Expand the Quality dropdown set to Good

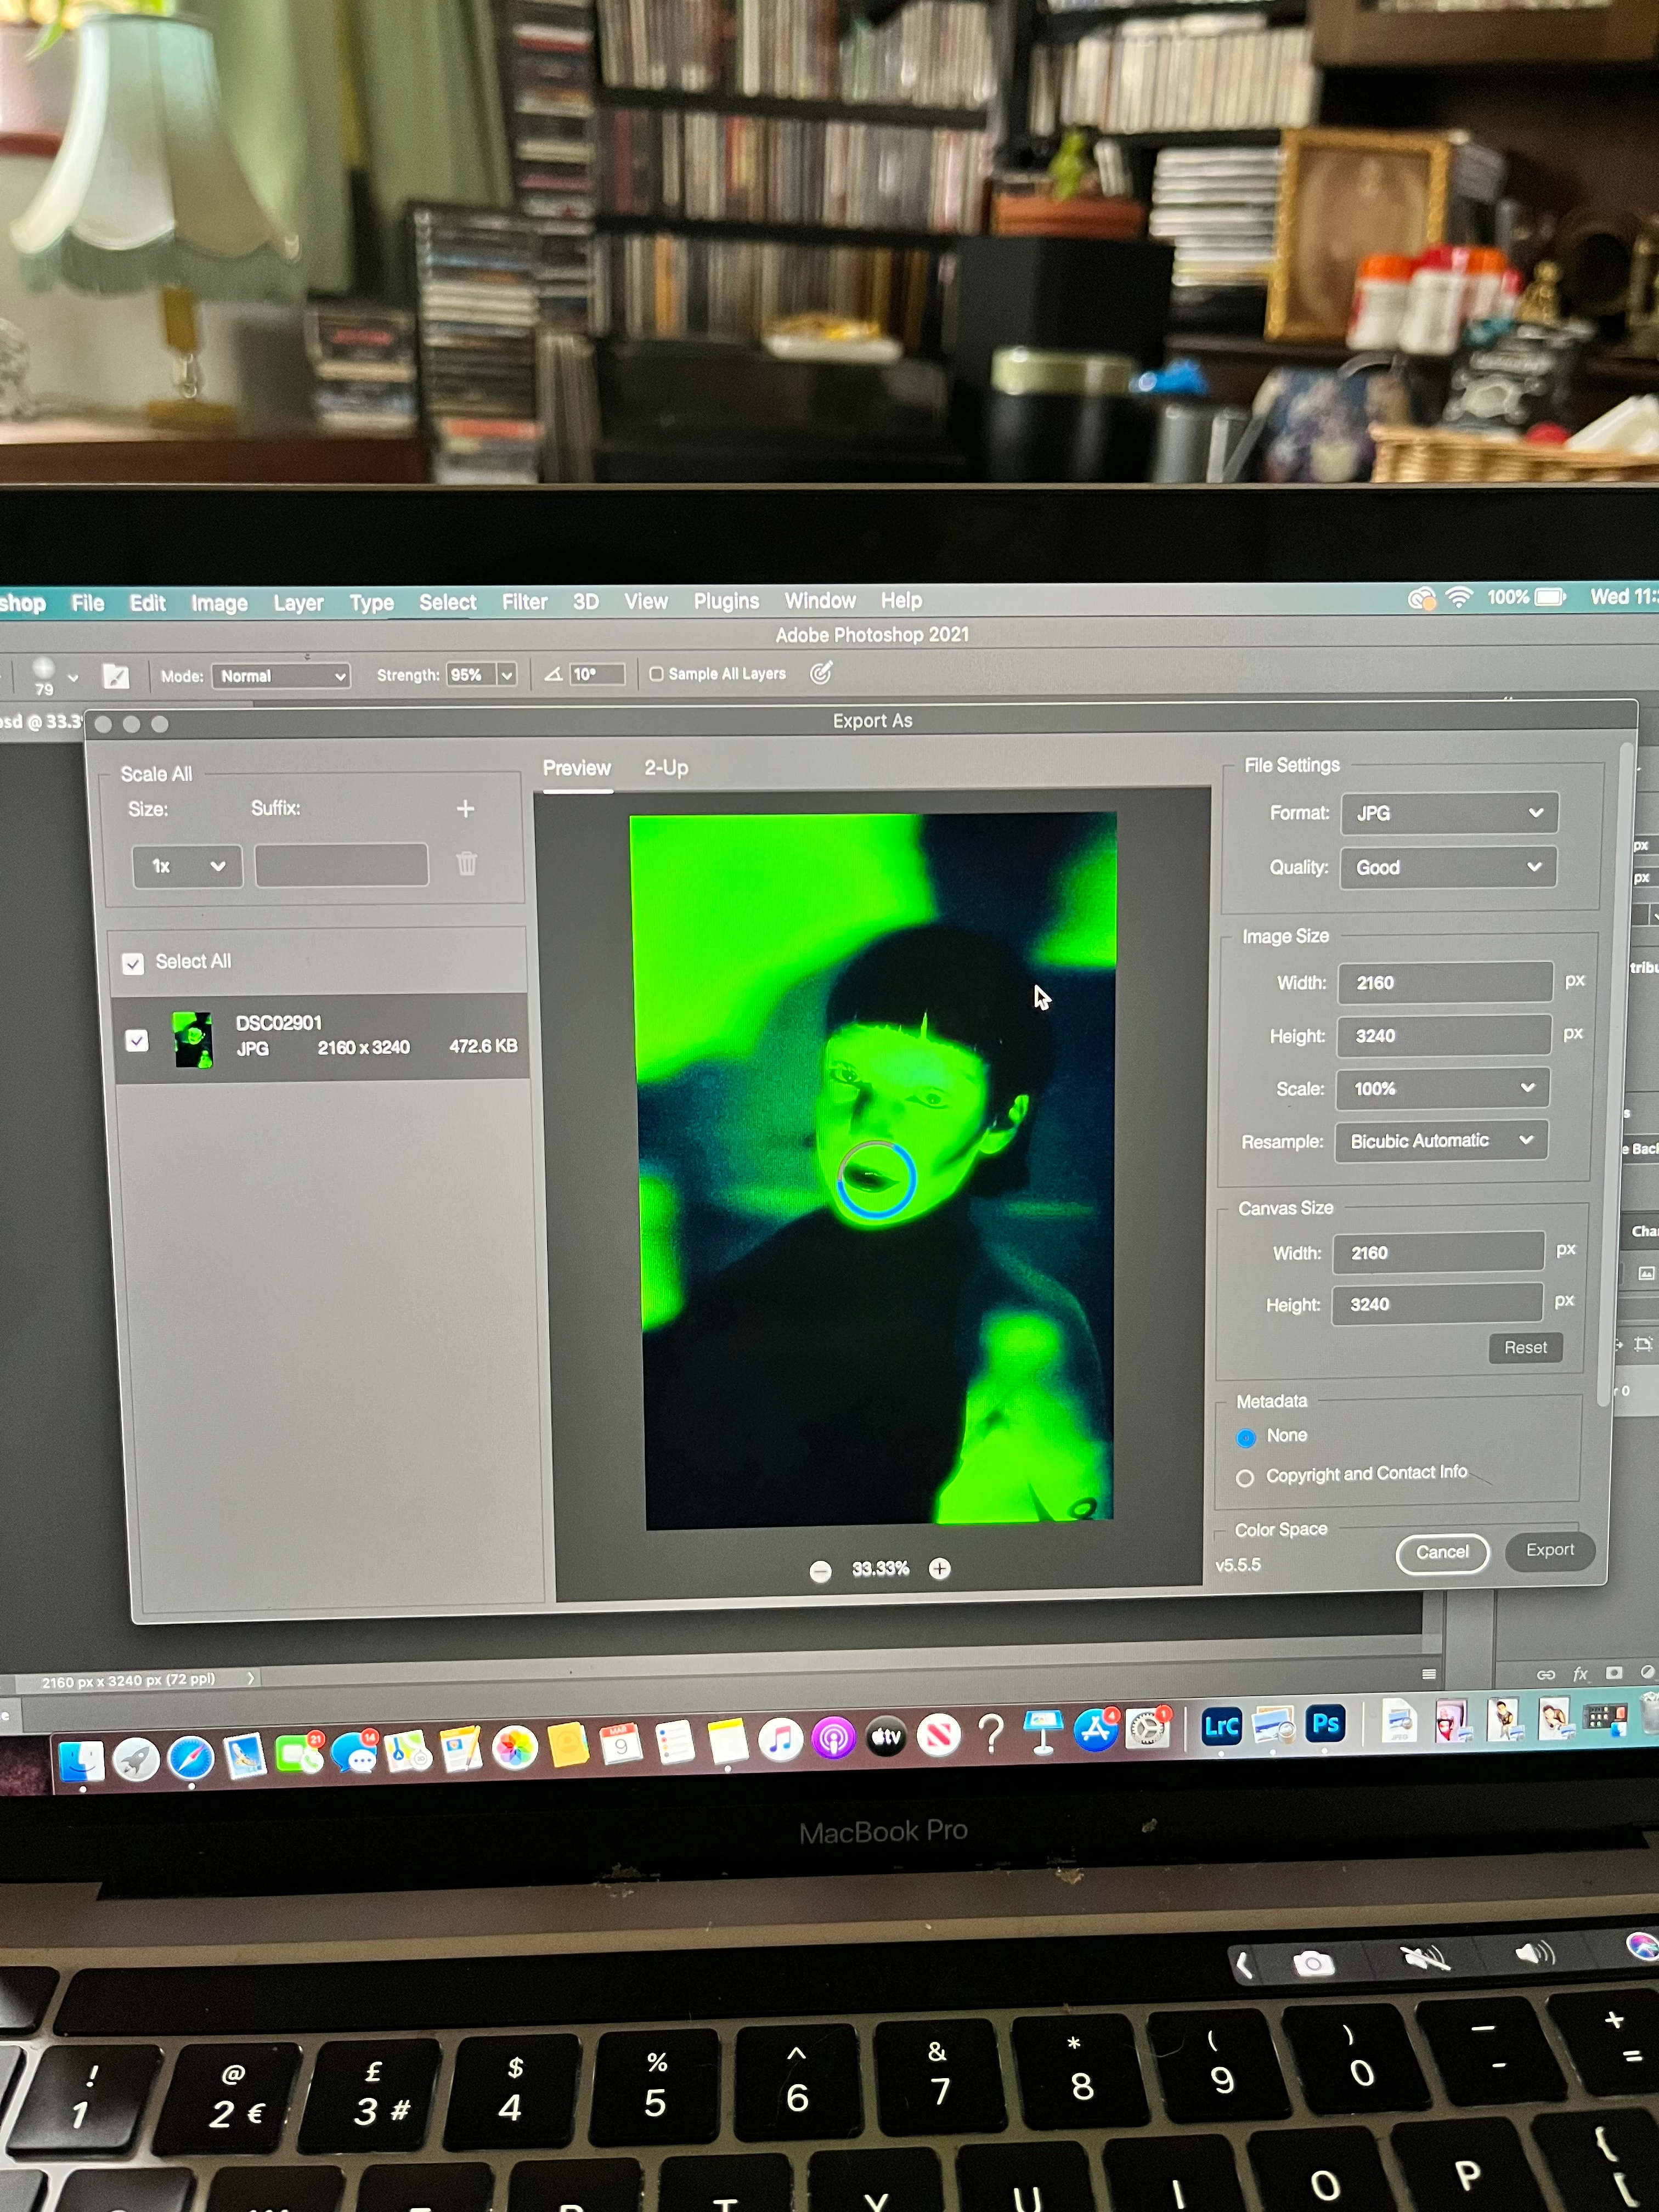coord(1448,867)
